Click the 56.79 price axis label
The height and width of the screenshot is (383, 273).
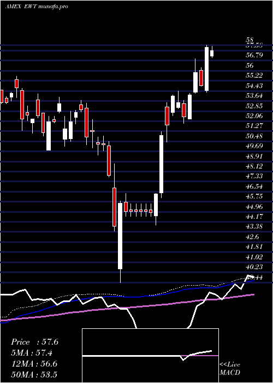(x=254, y=55)
